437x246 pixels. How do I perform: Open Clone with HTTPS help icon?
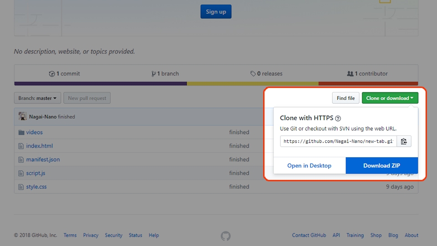click(x=338, y=118)
